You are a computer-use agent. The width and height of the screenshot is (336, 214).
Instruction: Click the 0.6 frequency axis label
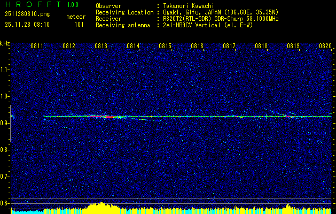(x=4, y=203)
